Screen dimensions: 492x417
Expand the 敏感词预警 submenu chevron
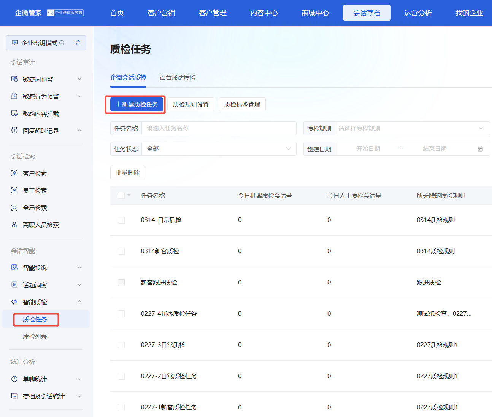[79, 79]
